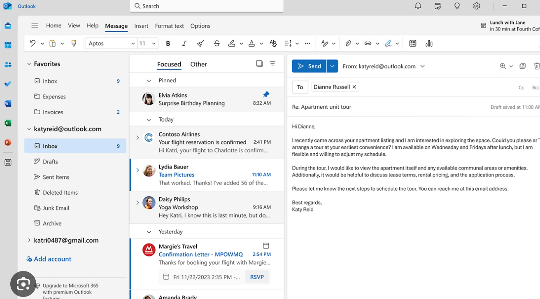Viewport: 540px width, 299px height.
Task: Open the View ribbon tab
Action: 74,26
